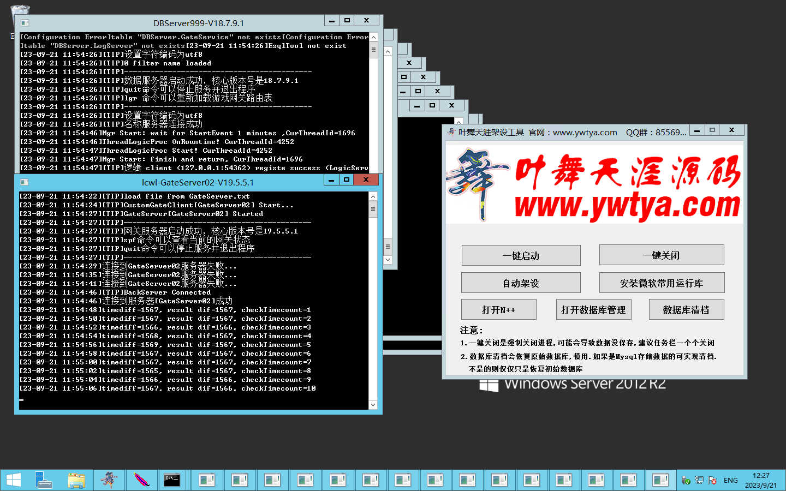Click 自动架设 button
The height and width of the screenshot is (491, 786).
tap(521, 283)
